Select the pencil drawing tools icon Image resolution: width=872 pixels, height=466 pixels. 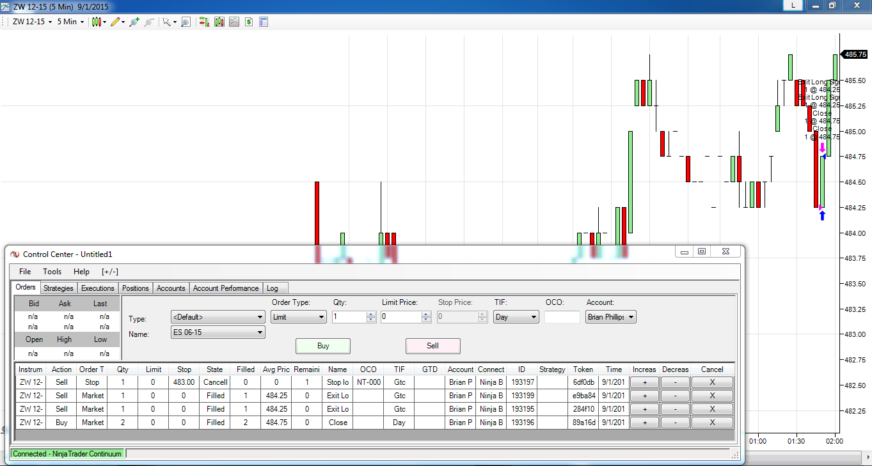click(115, 22)
